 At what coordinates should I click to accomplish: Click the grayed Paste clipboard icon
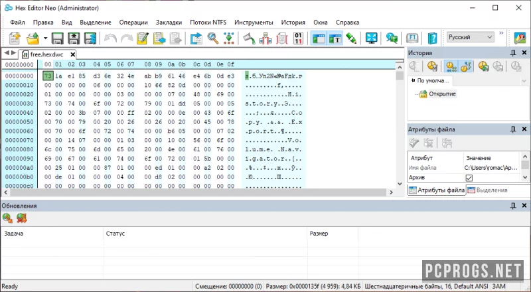click(x=175, y=38)
